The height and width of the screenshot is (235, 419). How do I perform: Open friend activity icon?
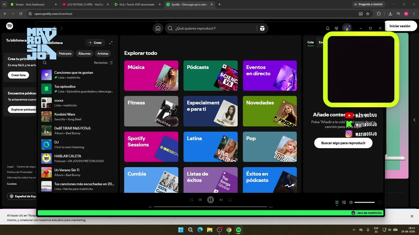pos(337,28)
